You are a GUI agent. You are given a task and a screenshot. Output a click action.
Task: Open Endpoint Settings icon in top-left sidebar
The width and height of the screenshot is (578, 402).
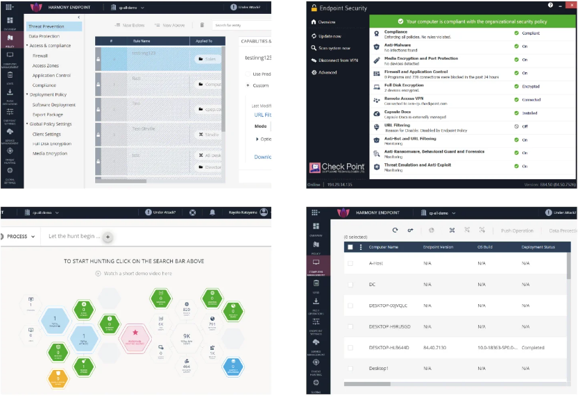click(x=10, y=111)
